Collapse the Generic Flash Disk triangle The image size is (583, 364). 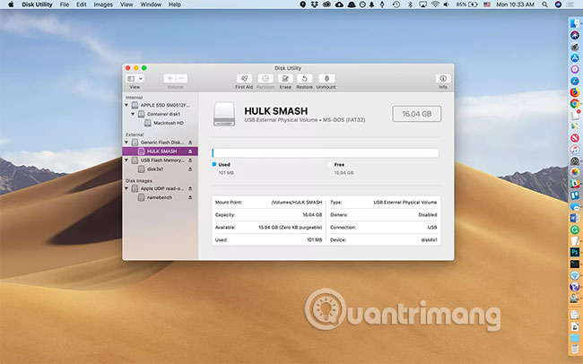pos(127,143)
